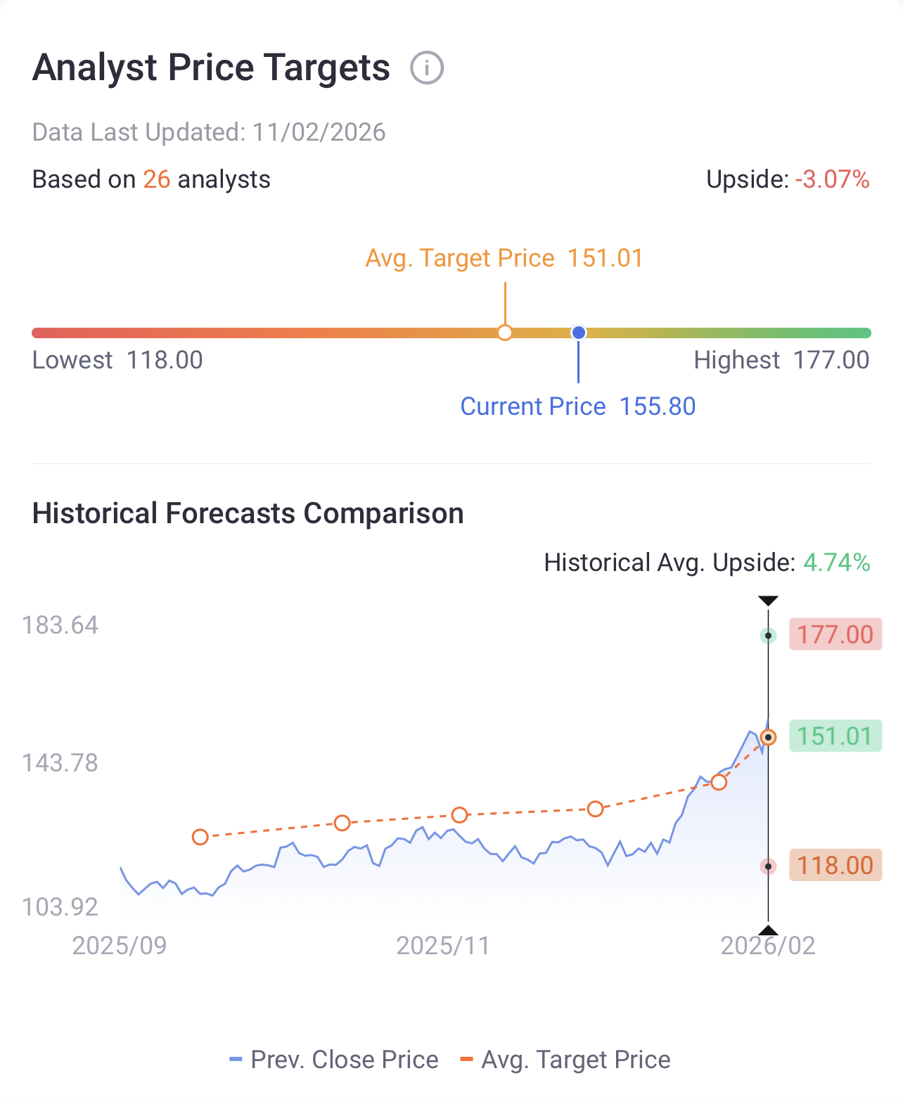Click the red 177.00 highest target label
This screenshot has width=903, height=1104.
(x=835, y=635)
